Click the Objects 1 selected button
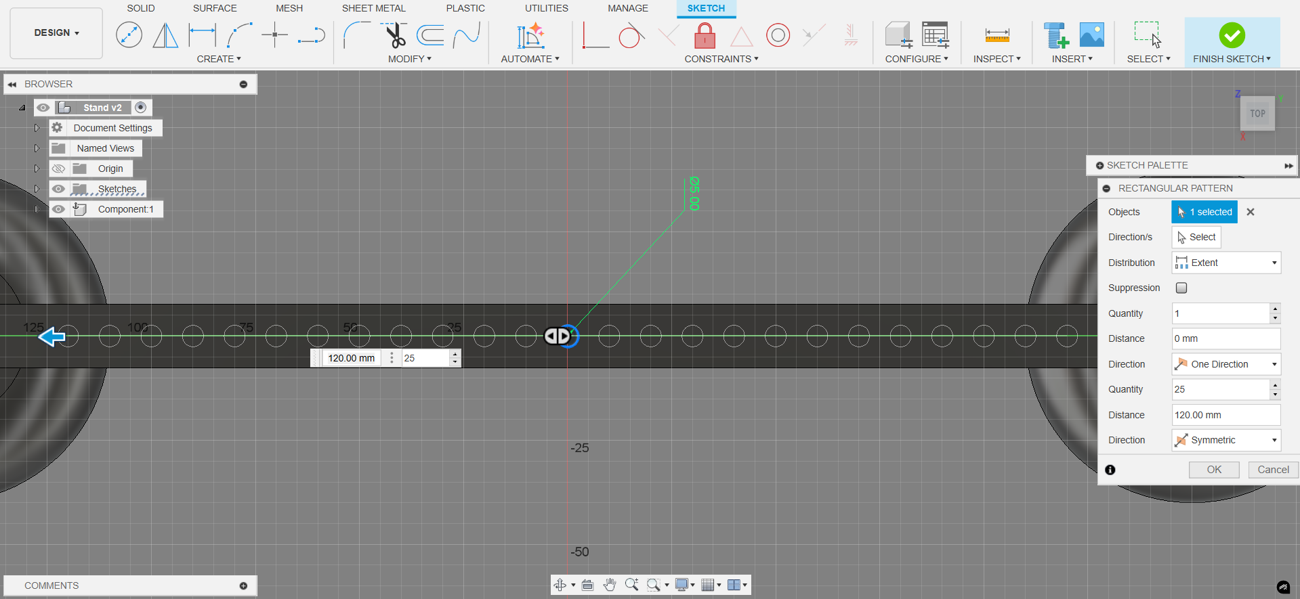The height and width of the screenshot is (599, 1300). click(1204, 212)
